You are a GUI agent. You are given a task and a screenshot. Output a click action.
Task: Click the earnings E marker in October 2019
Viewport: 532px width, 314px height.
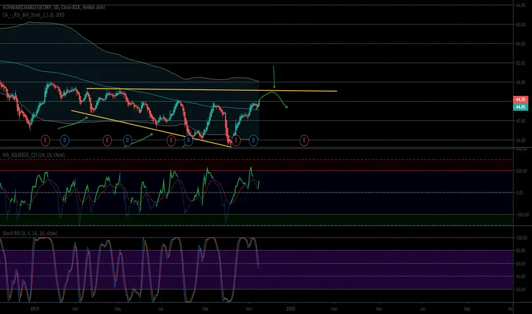236,140
